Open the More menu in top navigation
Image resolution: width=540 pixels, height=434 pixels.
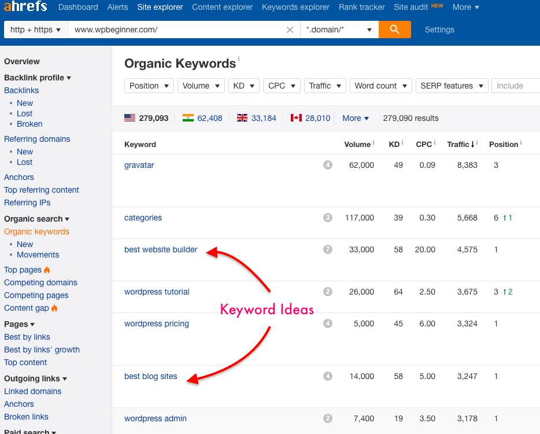coord(465,8)
